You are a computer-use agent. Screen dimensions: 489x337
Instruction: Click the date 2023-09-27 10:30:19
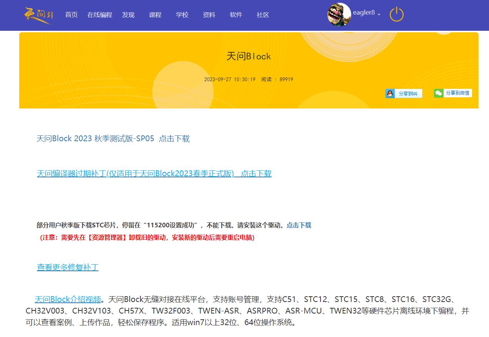coord(230,80)
